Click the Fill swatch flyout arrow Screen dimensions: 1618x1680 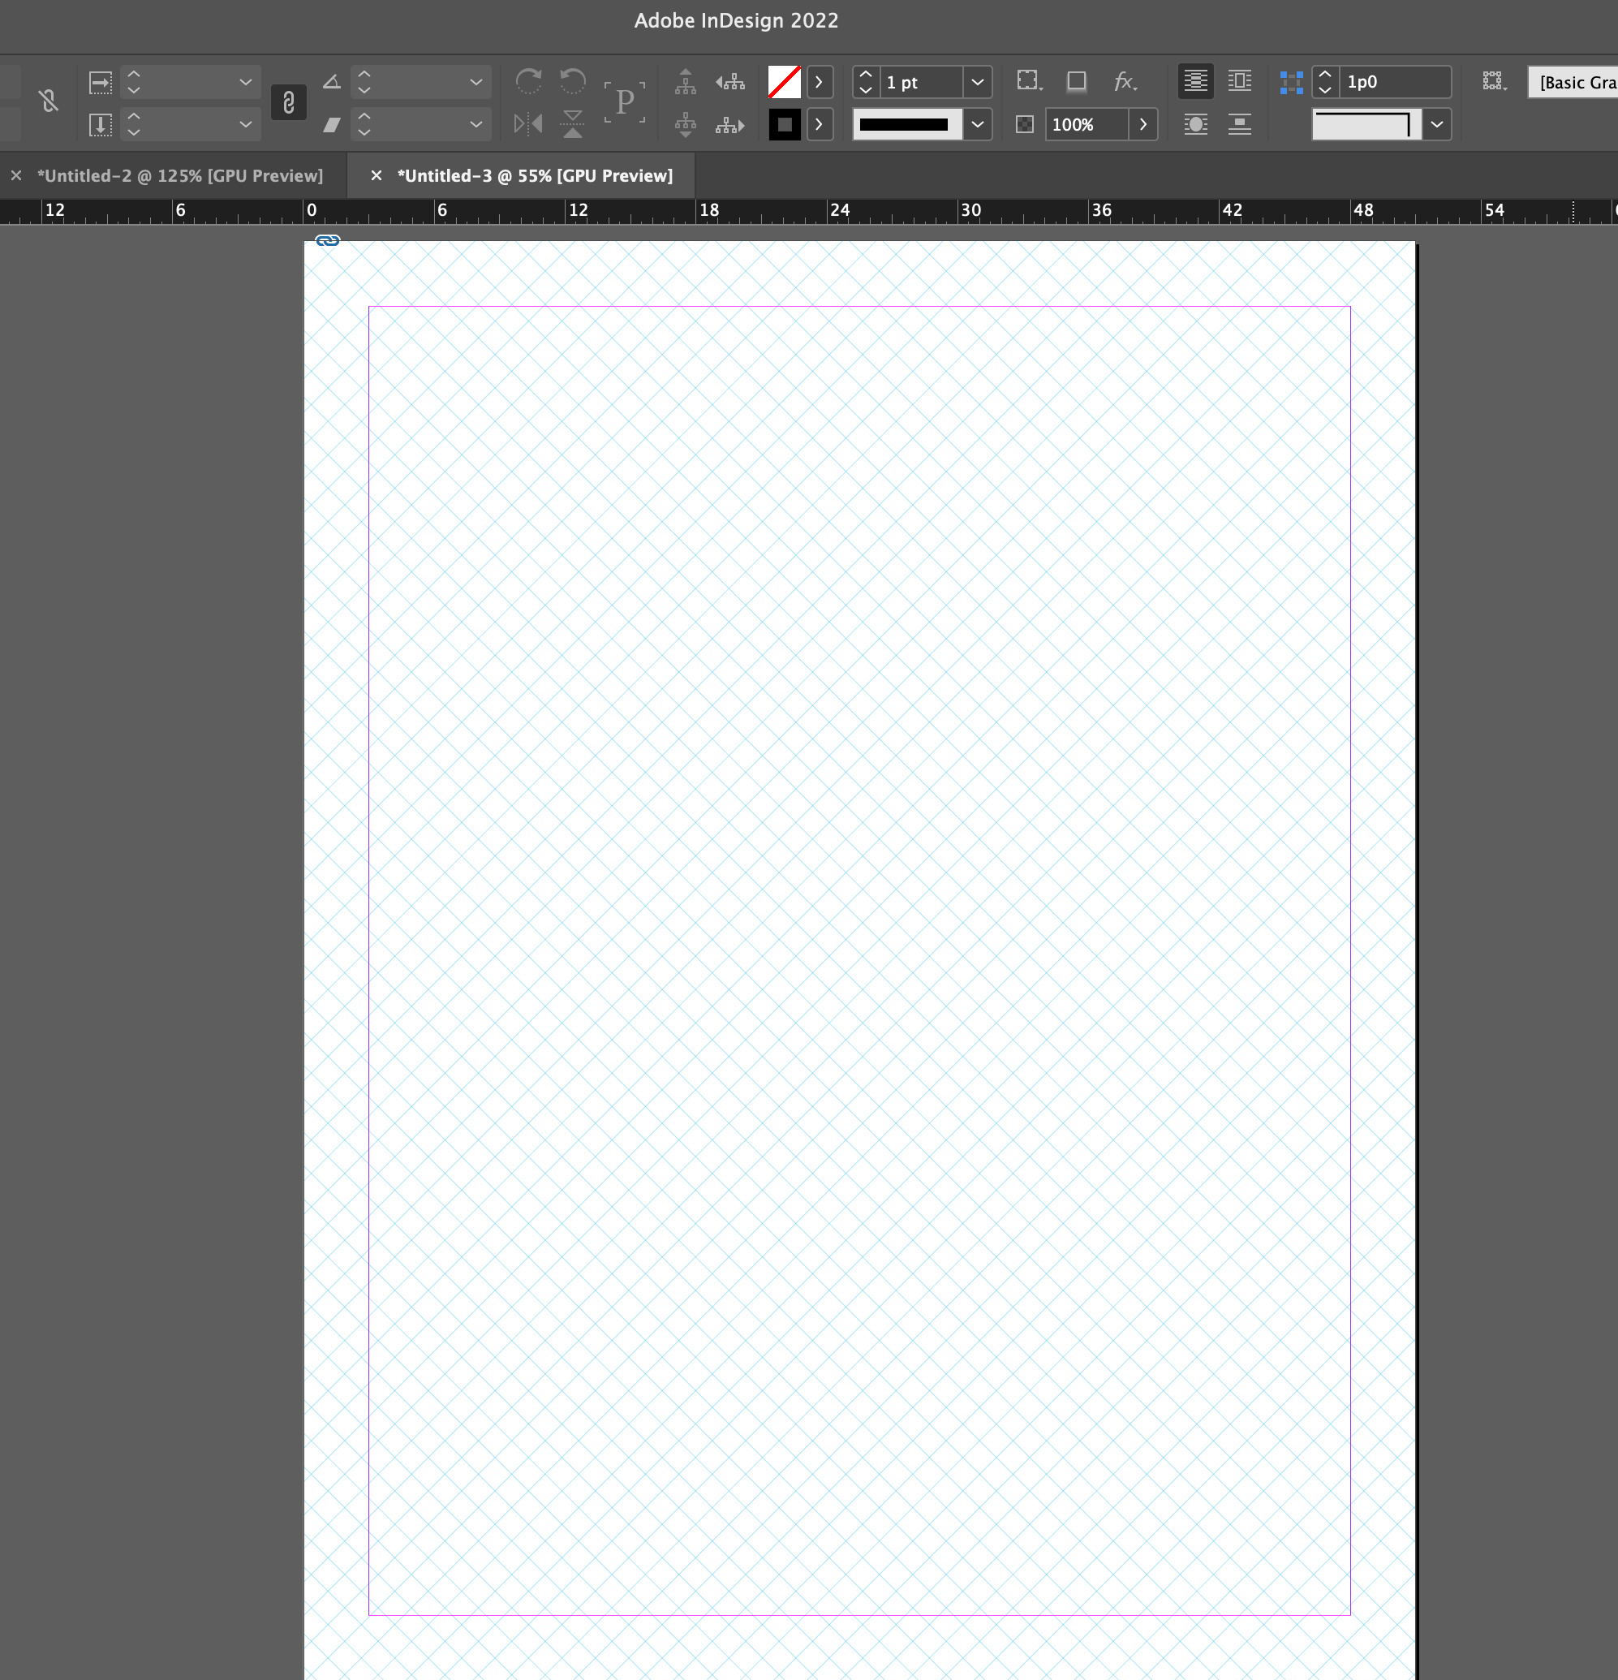(820, 82)
